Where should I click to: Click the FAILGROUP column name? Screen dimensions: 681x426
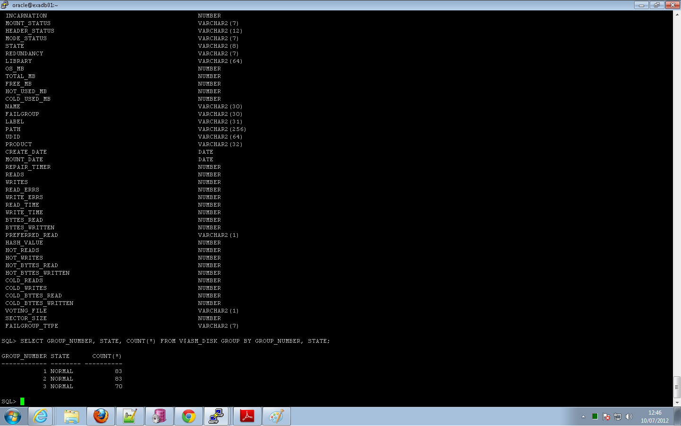(22, 114)
